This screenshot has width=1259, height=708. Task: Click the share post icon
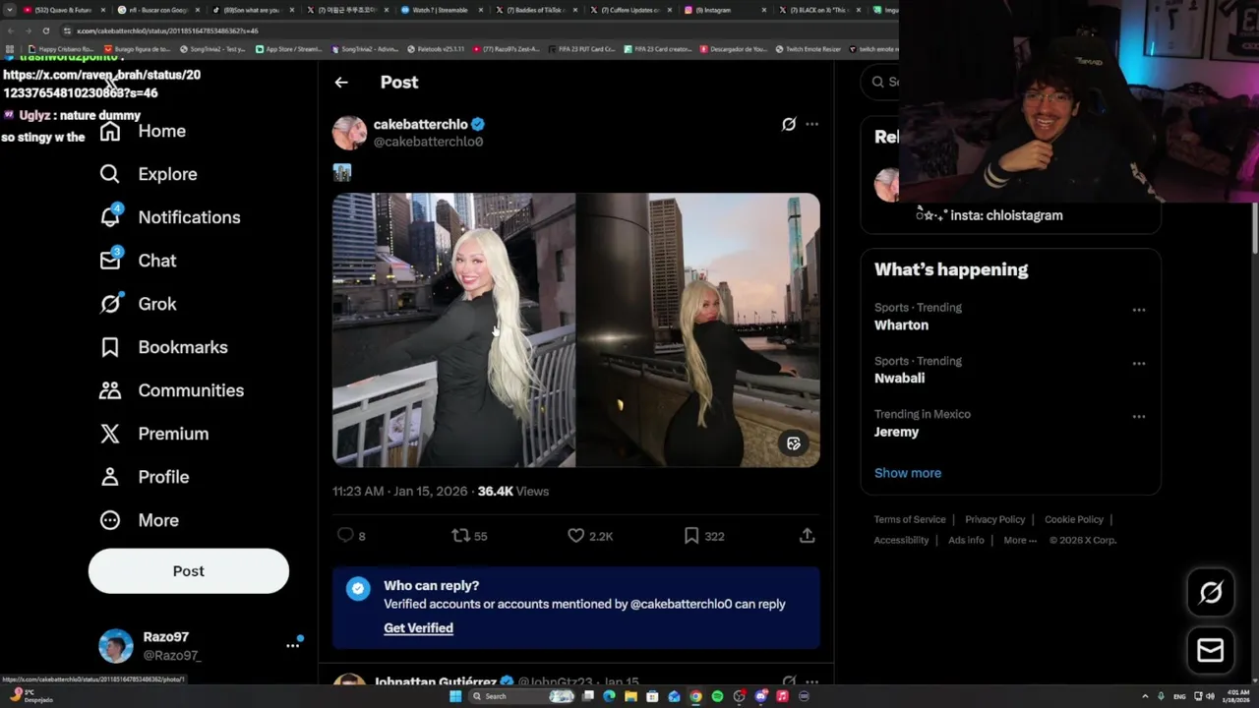pos(807,535)
